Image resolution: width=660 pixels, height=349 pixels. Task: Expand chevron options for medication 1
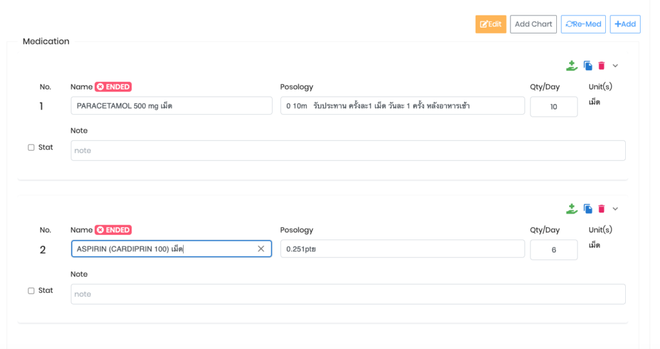615,66
